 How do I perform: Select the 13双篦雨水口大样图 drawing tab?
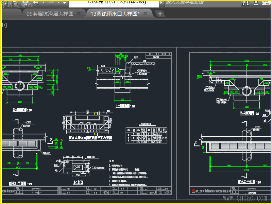115,14
